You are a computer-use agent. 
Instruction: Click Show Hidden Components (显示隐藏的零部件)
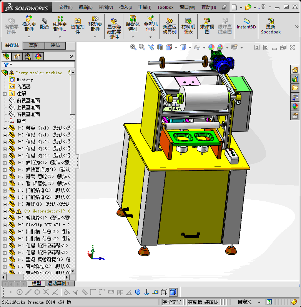tap(114, 28)
